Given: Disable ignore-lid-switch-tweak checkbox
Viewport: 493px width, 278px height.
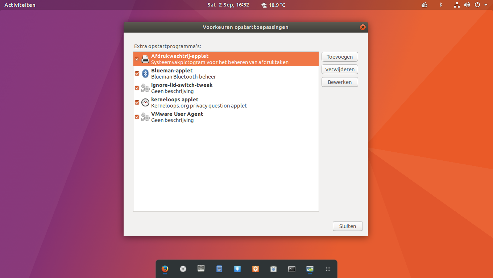Looking at the screenshot, I should click(137, 88).
